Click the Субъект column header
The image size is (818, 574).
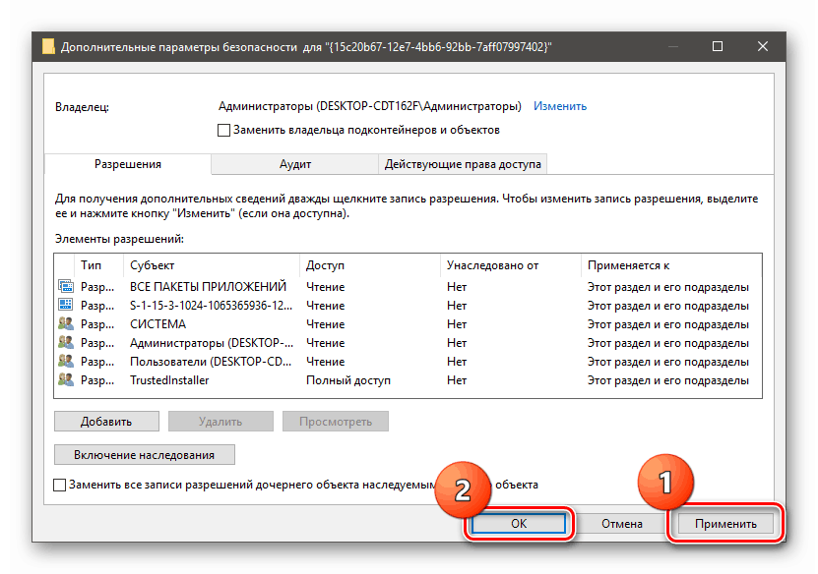212,265
